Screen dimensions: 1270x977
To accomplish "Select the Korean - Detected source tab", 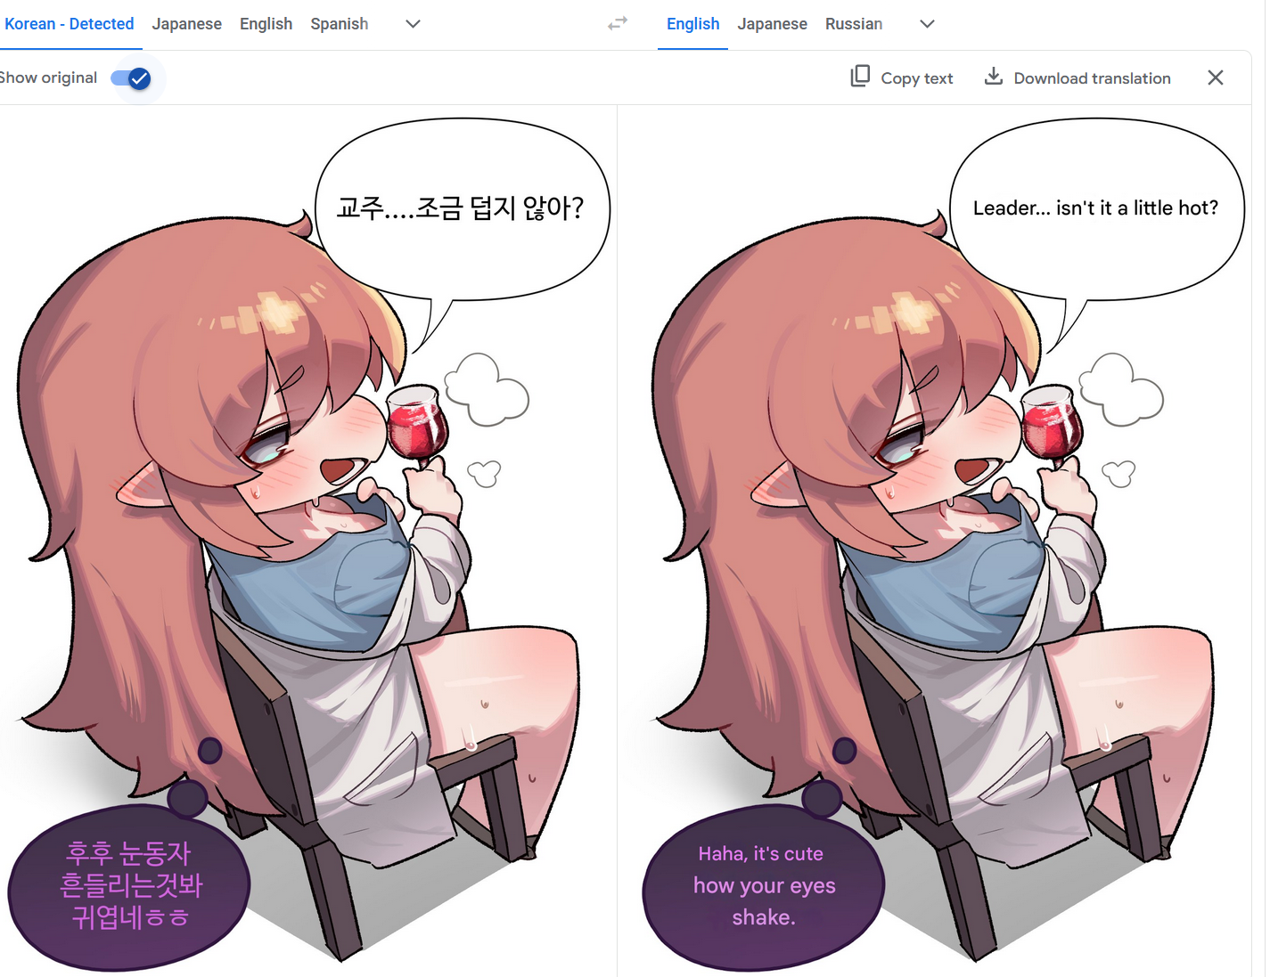I will (70, 24).
